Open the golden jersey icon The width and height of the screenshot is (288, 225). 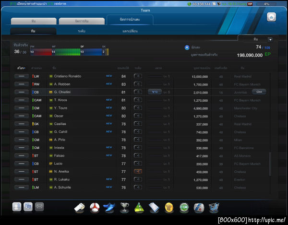[169, 208]
